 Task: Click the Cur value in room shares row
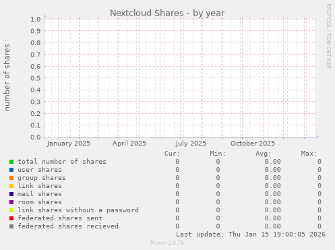point(177,202)
